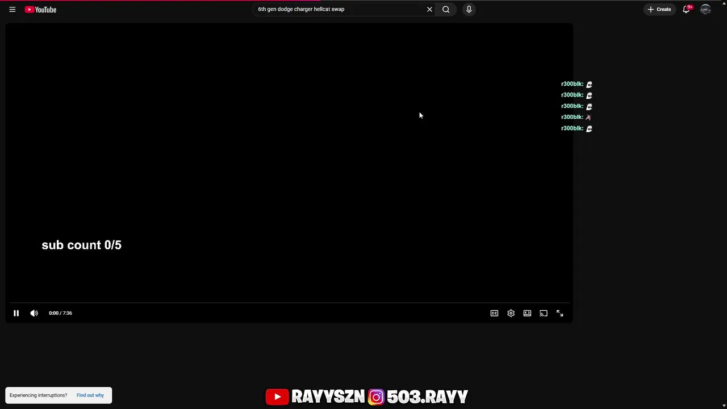Toggle closed captions on the player
This screenshot has width=727, height=409.
point(494,313)
